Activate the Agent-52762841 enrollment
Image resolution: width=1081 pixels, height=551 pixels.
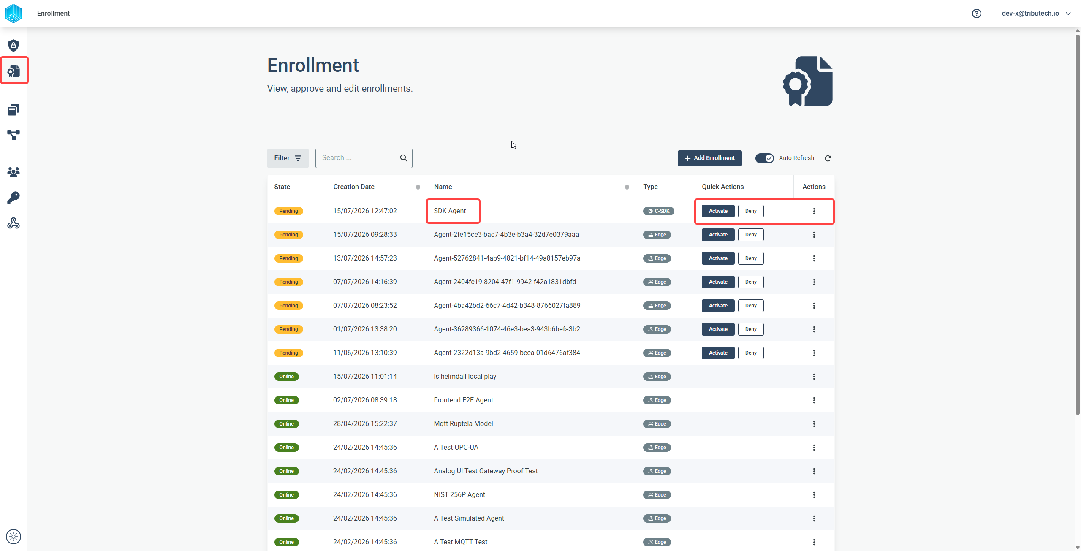718,258
